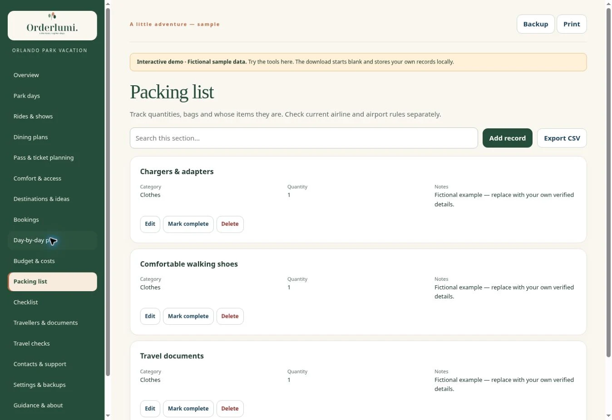612x420 pixels.
Task: Open Travel checks
Action: (52, 343)
